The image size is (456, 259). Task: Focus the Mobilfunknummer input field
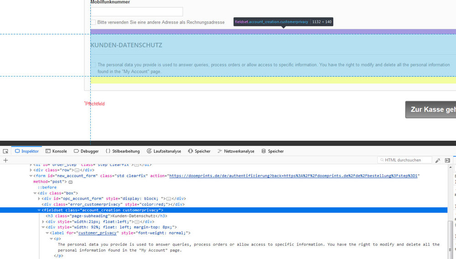(137, 12)
